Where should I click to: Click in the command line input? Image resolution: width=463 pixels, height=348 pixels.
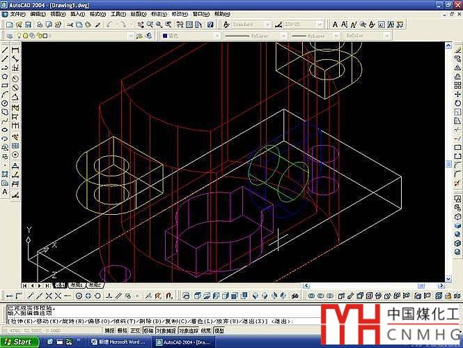(163, 321)
